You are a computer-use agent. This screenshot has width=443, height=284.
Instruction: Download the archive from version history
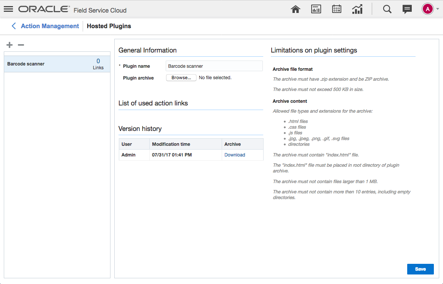[x=235, y=155]
